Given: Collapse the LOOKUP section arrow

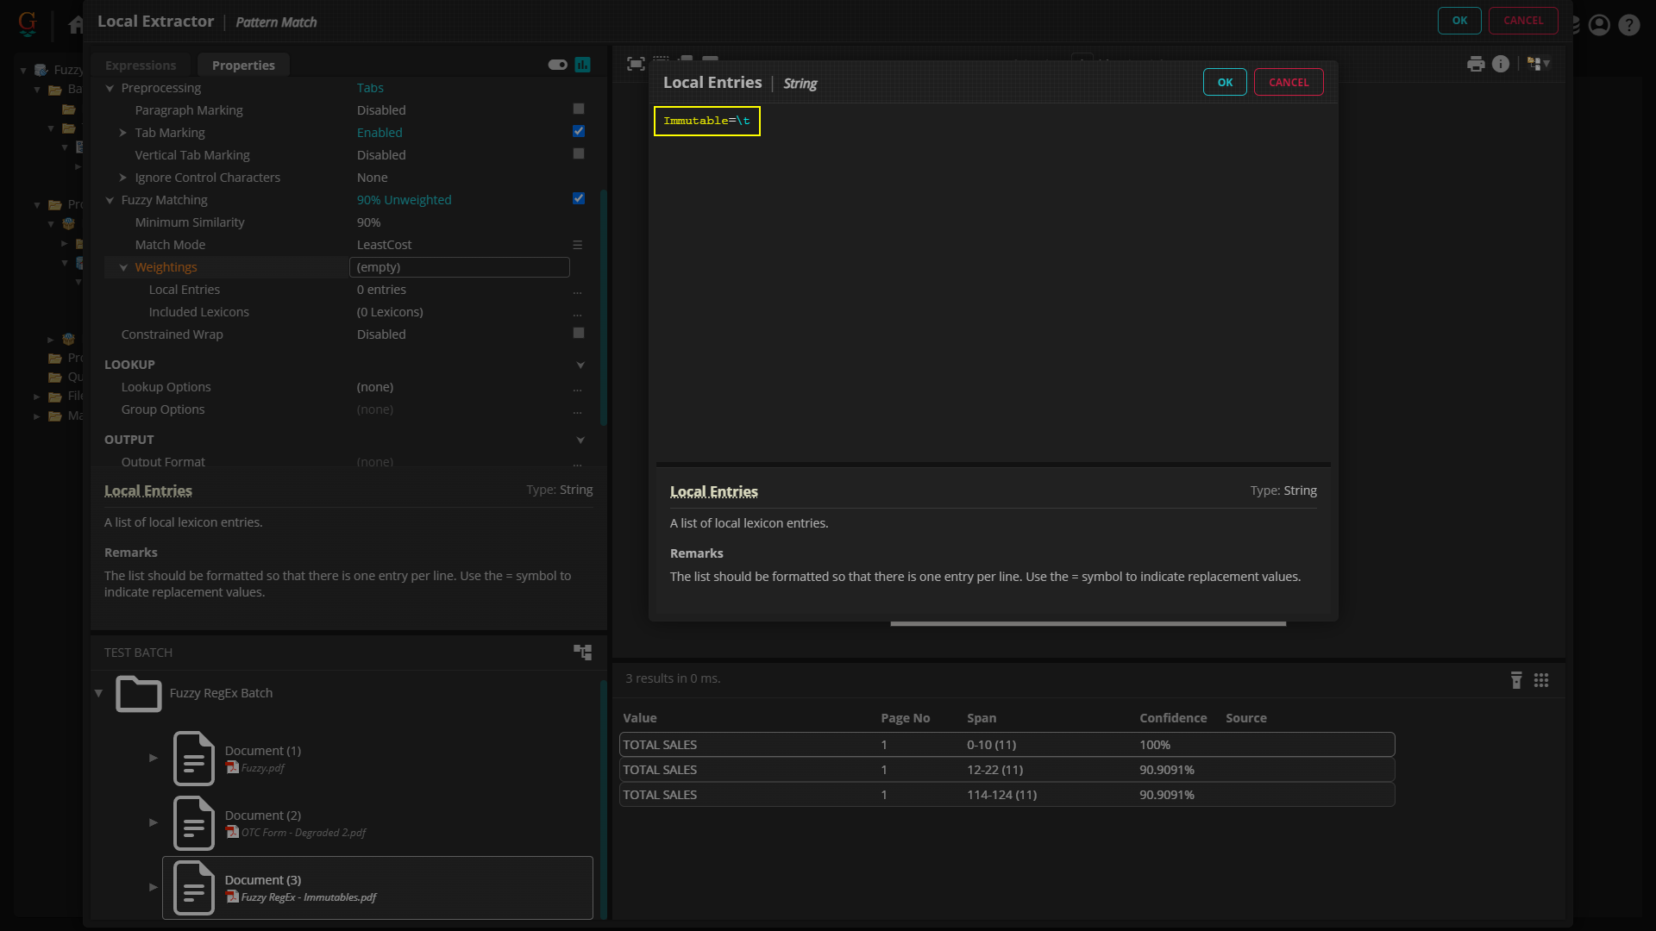Looking at the screenshot, I should (x=580, y=365).
